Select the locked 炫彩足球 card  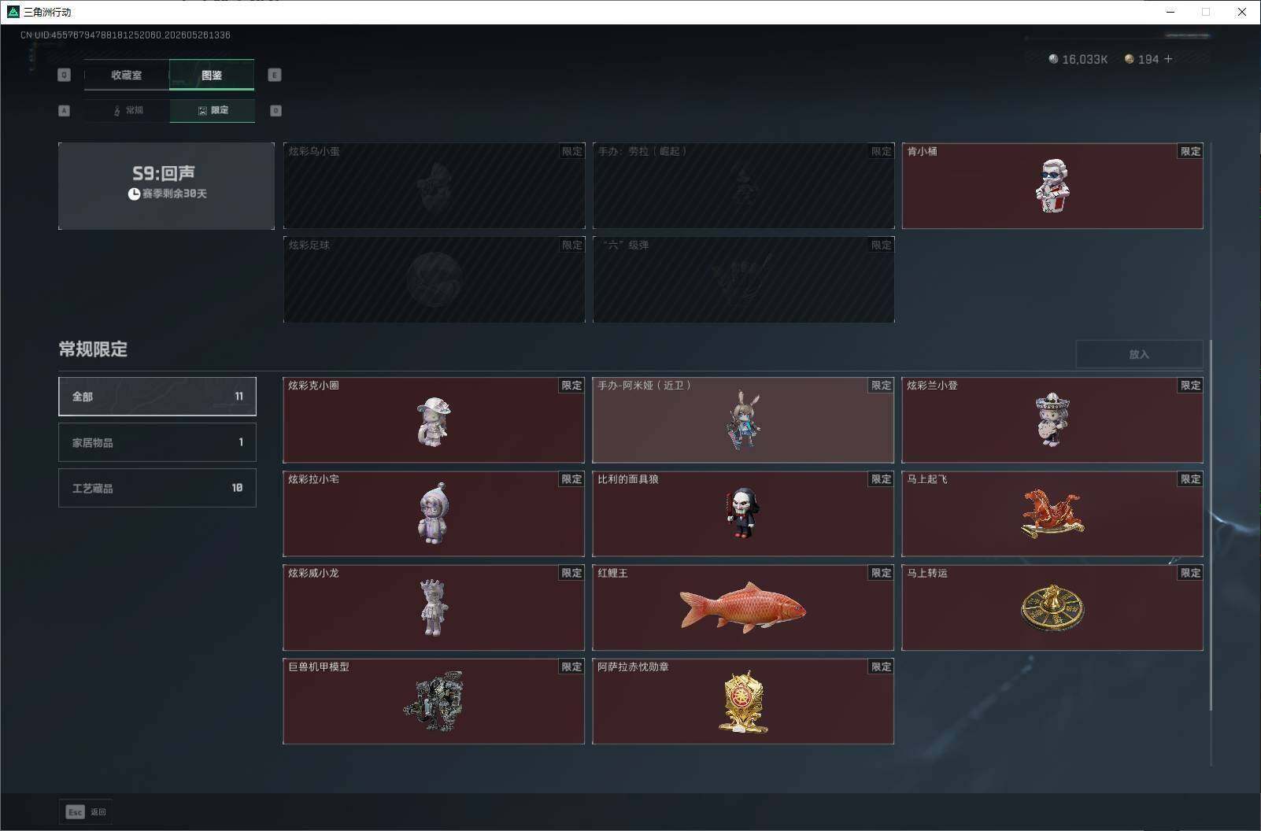pos(434,279)
